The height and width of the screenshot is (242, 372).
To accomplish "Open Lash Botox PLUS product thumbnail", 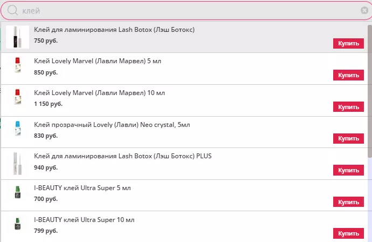I will (17, 163).
